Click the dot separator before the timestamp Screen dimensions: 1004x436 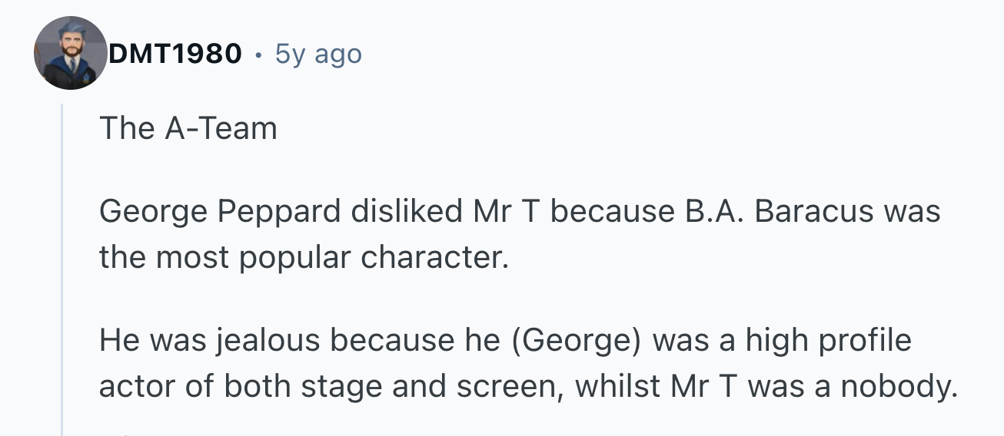[x=258, y=54]
